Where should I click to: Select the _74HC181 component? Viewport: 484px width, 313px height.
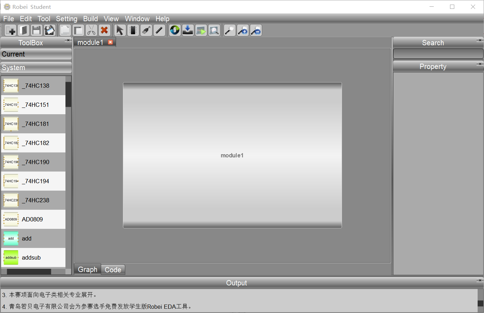coord(33,124)
